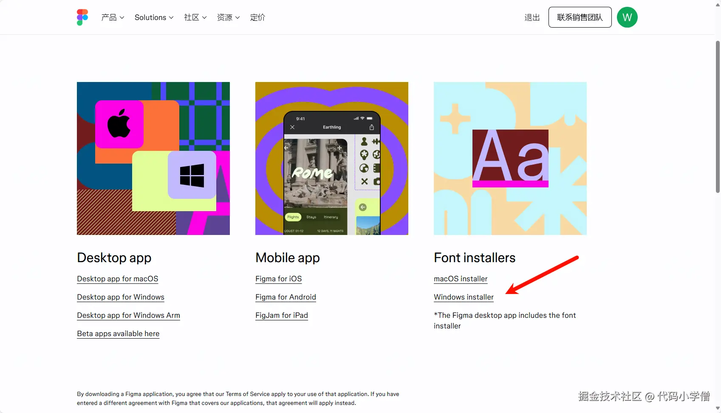Click the Desktop app heading

pos(114,258)
